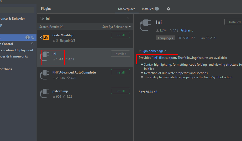The width and height of the screenshot is (242, 141).
Task: Click the copy icon beside Version Control
Action: pyautogui.click(x=33, y=44)
